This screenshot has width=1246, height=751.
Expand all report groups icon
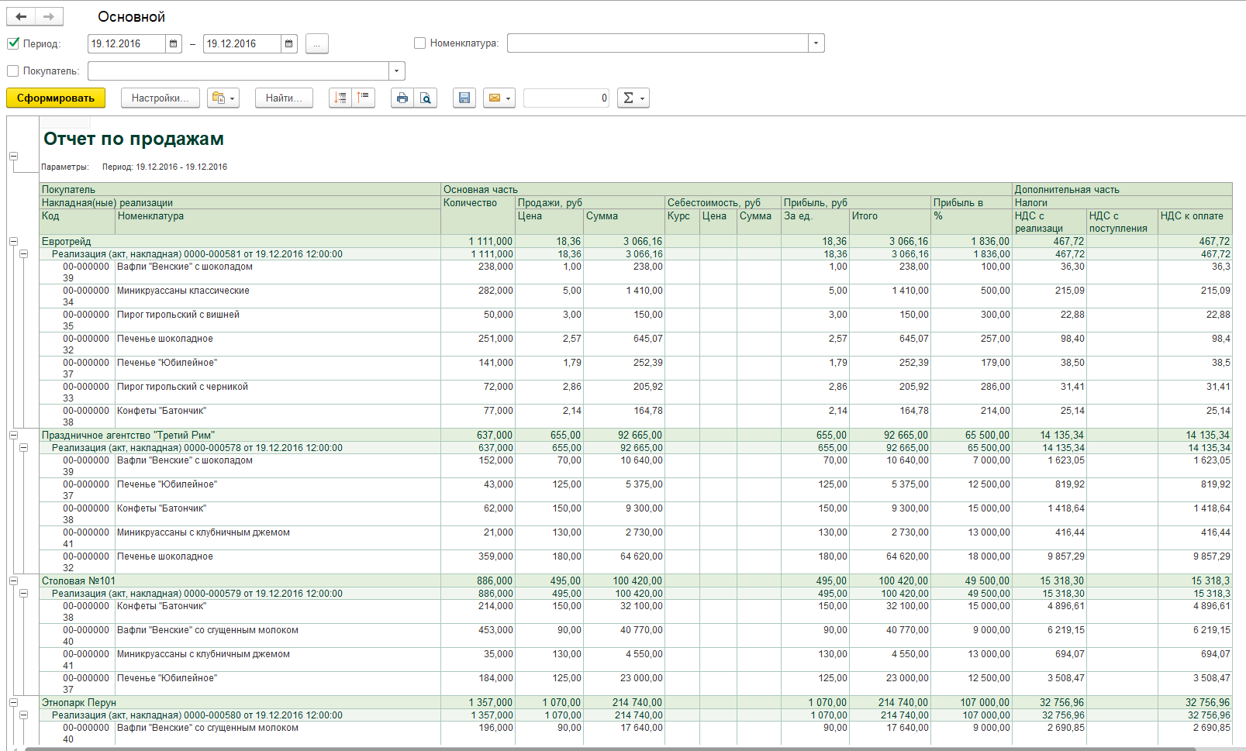tap(340, 98)
